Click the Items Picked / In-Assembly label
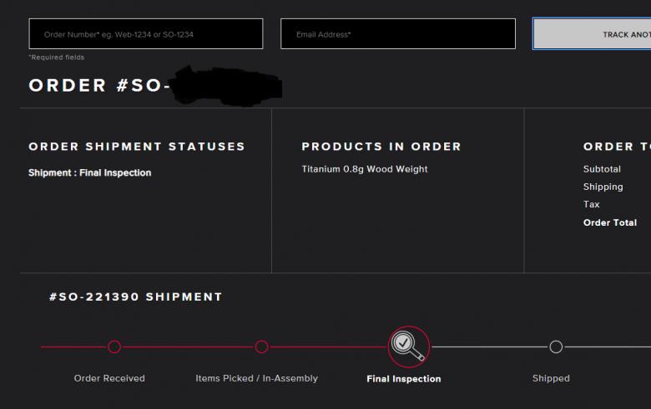The image size is (651, 409). click(x=257, y=378)
